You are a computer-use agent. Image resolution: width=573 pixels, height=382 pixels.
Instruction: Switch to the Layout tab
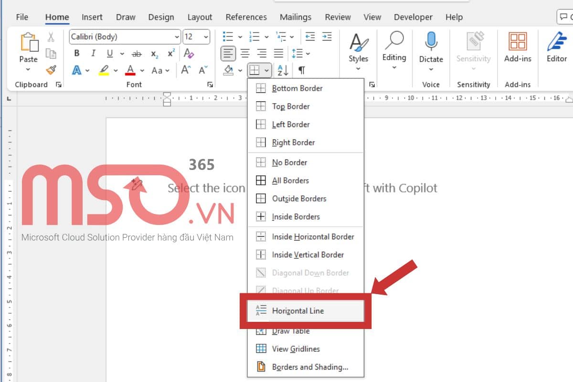[x=200, y=17]
